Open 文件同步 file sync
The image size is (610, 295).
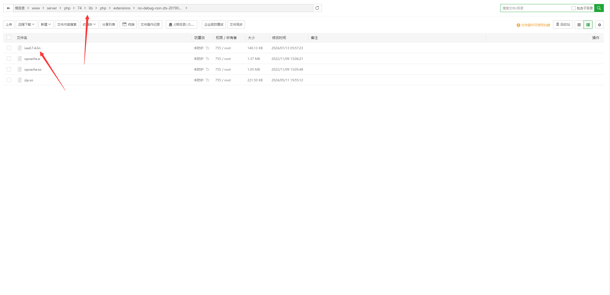point(236,25)
